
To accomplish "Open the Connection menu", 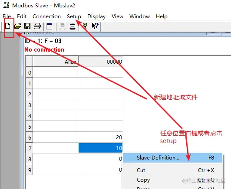I will [46, 16].
